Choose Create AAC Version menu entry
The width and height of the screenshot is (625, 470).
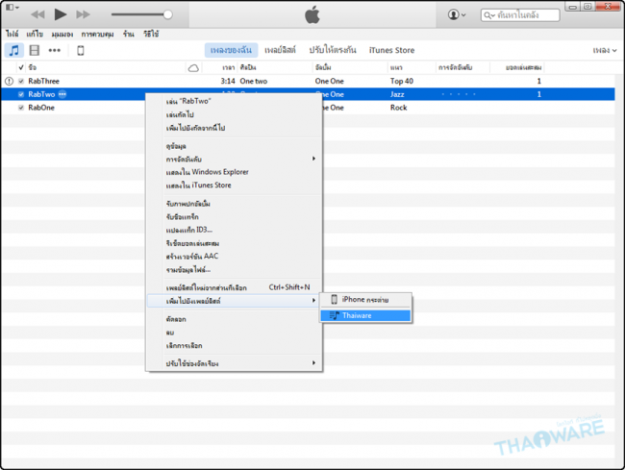[235, 256]
